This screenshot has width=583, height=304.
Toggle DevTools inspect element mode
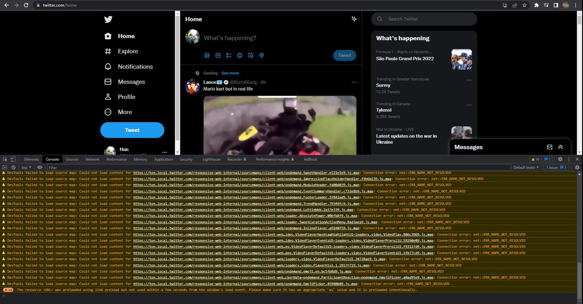[5, 159]
